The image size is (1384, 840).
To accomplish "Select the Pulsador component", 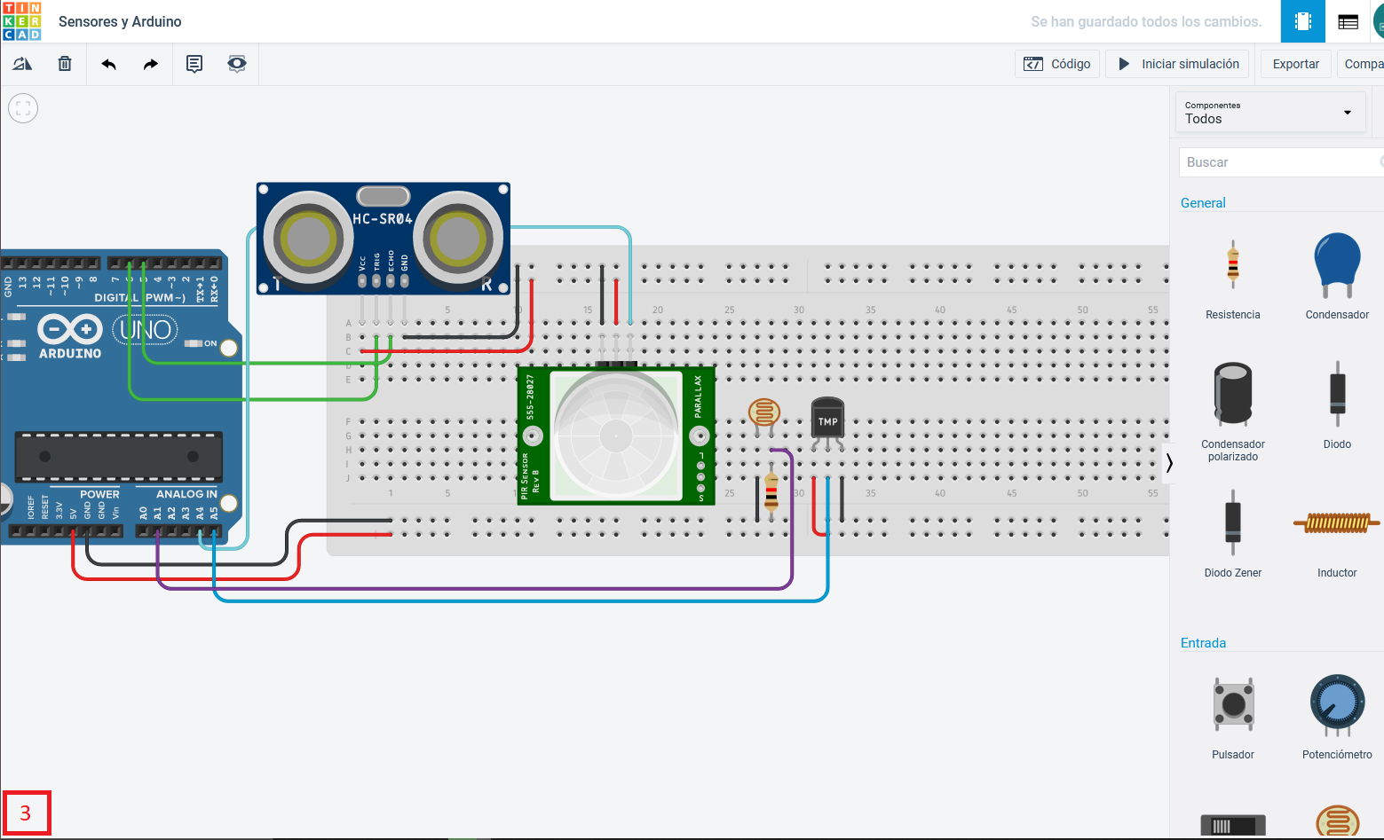I will [x=1233, y=717].
